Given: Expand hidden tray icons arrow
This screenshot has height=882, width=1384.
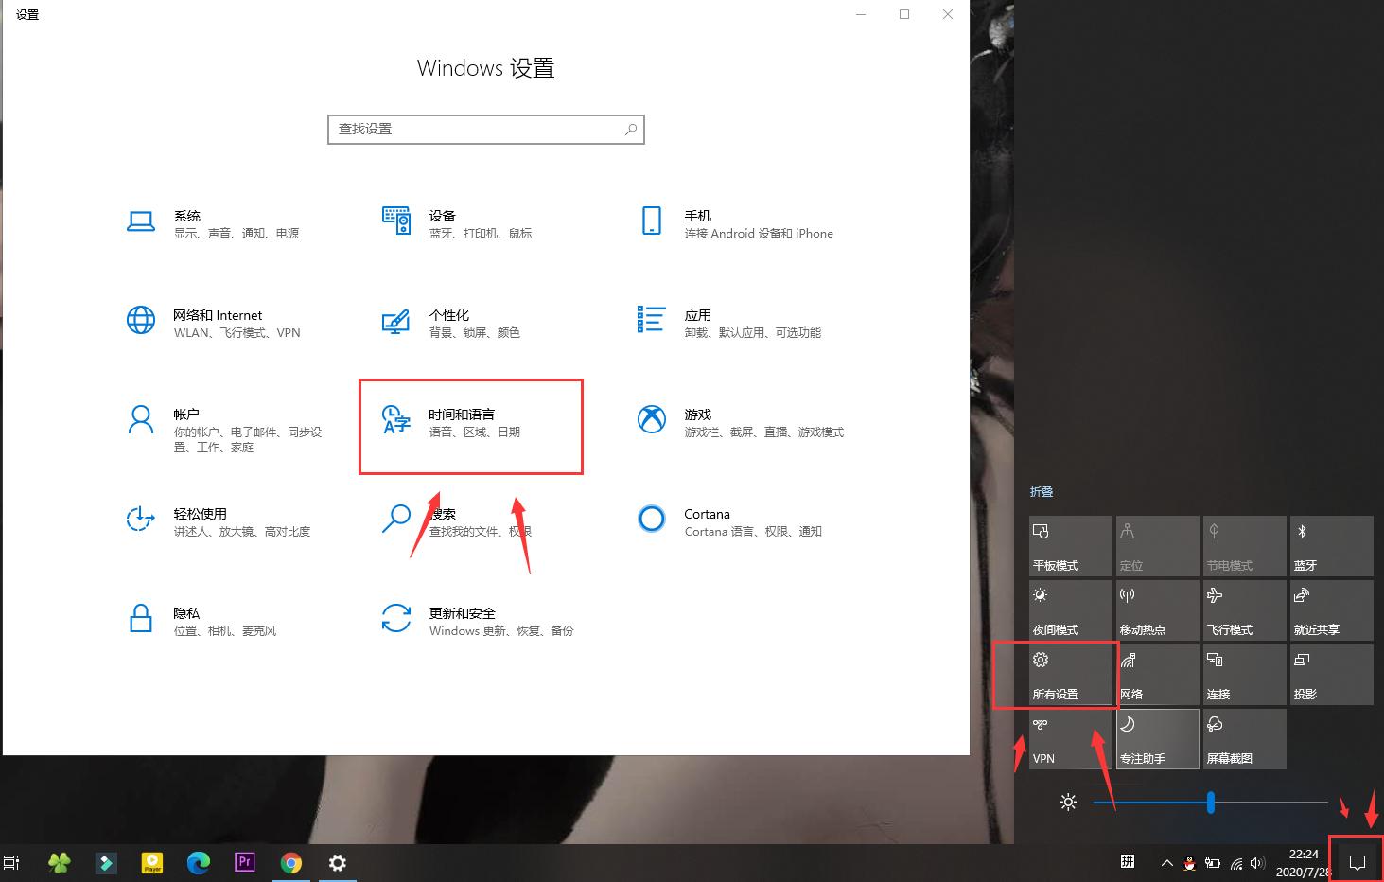Looking at the screenshot, I should tap(1166, 863).
